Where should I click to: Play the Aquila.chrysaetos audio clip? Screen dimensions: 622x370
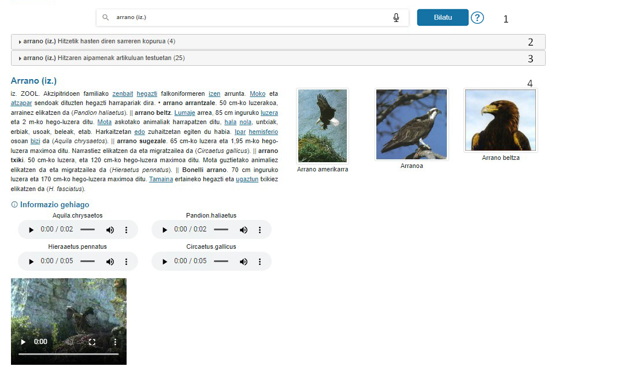[x=31, y=230]
